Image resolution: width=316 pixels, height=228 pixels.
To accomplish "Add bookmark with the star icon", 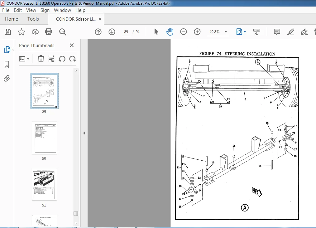I will (x=22, y=32).
